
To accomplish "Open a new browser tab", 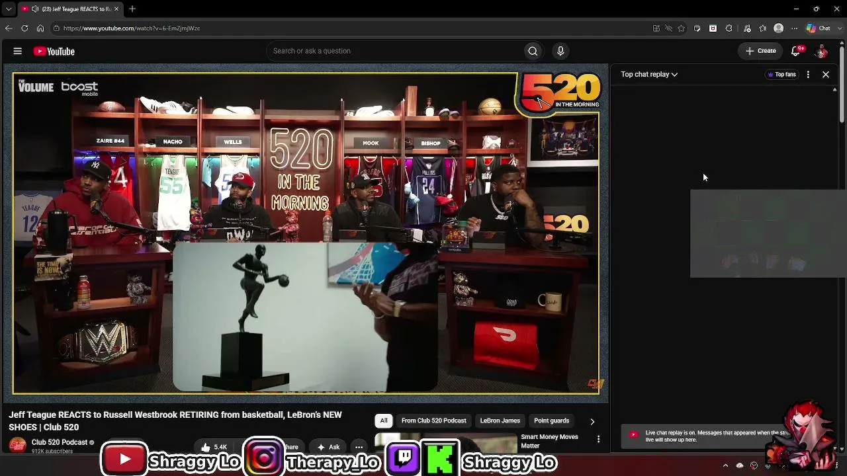I will click(132, 9).
